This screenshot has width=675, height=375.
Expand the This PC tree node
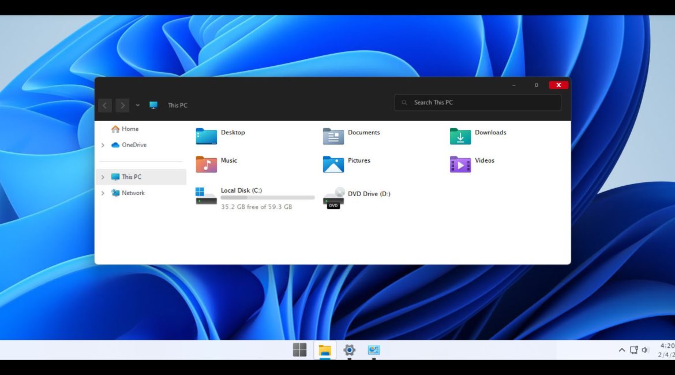click(103, 177)
